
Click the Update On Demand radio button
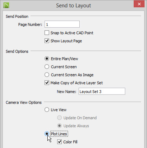point(59,118)
